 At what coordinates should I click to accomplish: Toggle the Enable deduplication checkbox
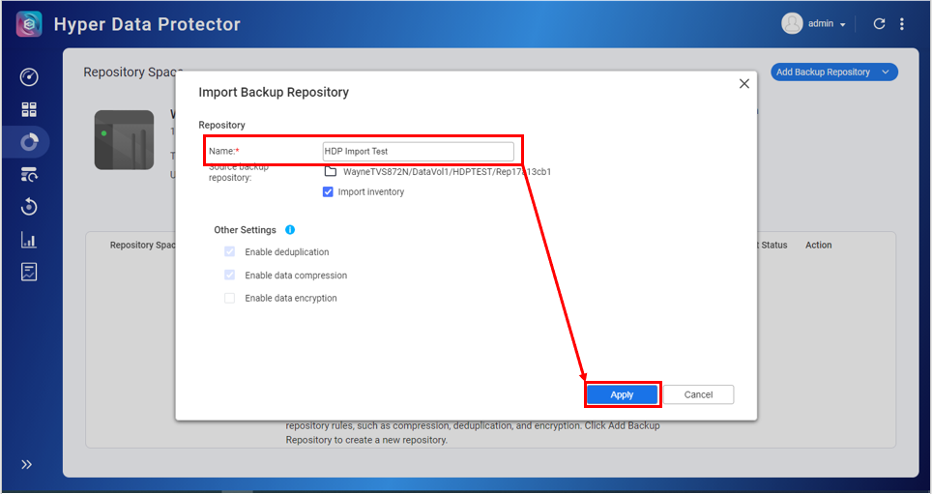click(x=229, y=252)
